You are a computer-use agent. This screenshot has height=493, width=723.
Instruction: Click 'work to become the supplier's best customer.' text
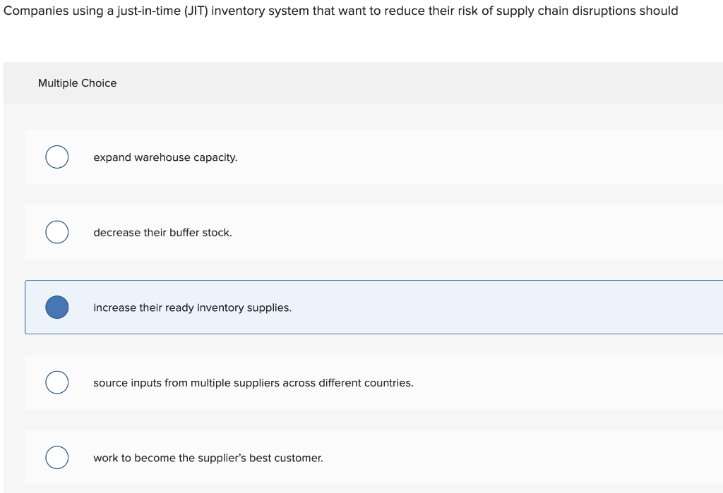click(x=208, y=458)
